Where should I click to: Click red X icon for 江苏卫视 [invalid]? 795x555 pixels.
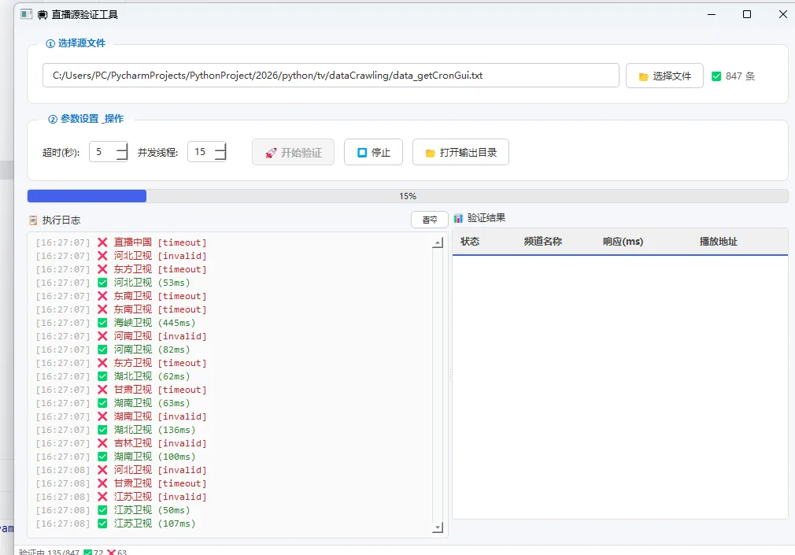click(x=102, y=497)
